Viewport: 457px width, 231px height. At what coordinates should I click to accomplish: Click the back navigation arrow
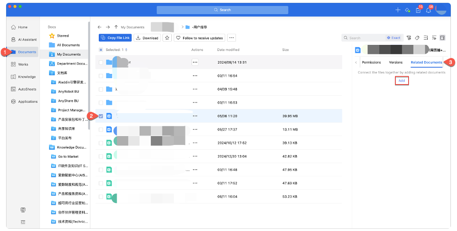coord(99,27)
